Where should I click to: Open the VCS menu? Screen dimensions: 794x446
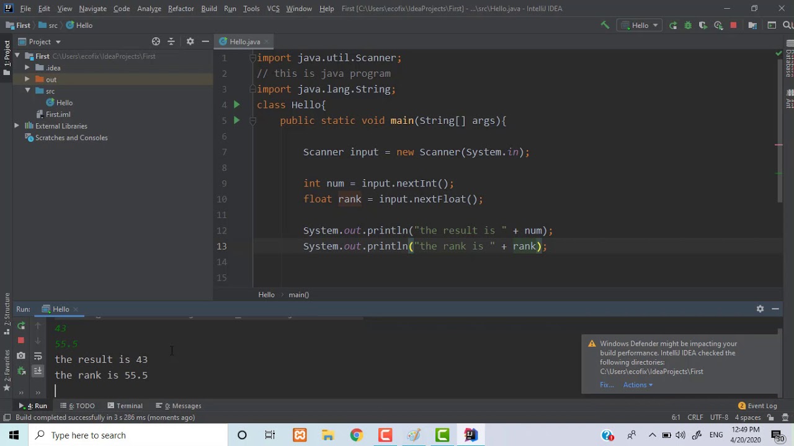pos(273,9)
